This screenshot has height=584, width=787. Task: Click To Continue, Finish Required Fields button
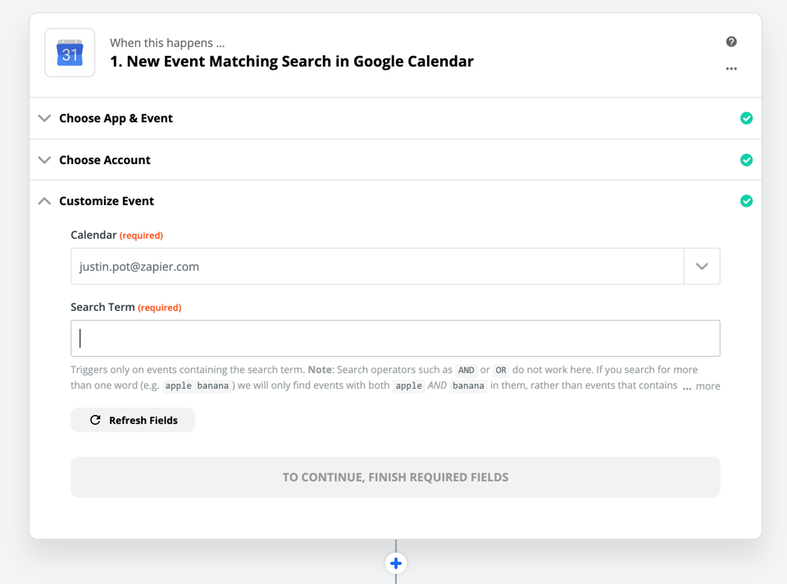tap(395, 477)
